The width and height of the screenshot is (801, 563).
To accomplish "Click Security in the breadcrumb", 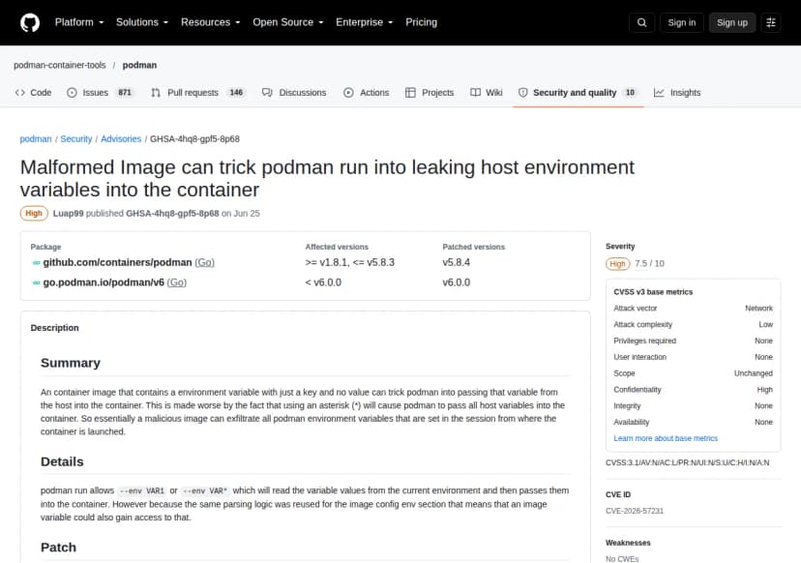I will pos(76,139).
